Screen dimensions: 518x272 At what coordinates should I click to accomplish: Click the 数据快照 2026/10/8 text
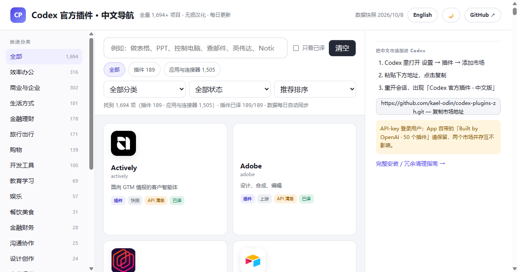[379, 15]
